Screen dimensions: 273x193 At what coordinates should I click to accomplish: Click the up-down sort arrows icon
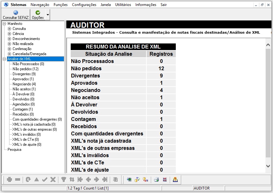click(72, 179)
